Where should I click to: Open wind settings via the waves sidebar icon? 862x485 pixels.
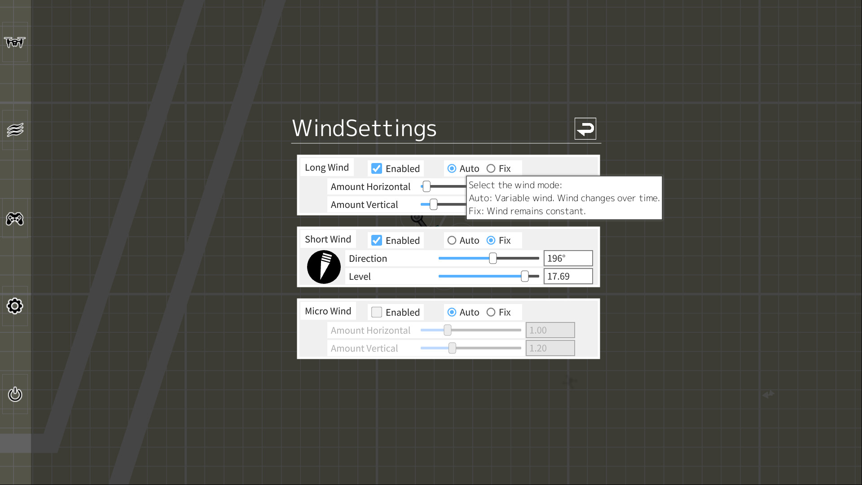click(x=15, y=129)
